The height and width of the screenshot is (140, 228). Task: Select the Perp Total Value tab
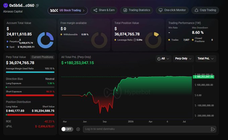[x=16, y=57]
